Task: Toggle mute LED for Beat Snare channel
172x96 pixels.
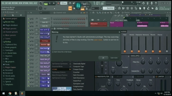Action: pos(28,48)
